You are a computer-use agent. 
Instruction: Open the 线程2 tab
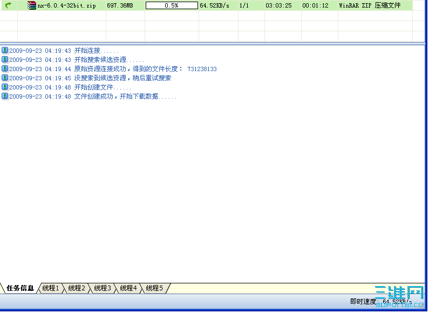pos(77,288)
